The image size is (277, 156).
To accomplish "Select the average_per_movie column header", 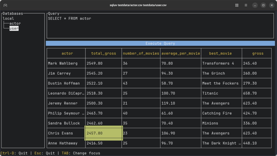I will pyautogui.click(x=180, y=54).
